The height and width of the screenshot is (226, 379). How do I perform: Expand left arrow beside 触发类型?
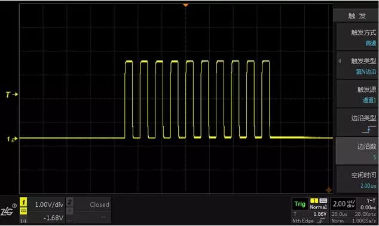pos(340,61)
